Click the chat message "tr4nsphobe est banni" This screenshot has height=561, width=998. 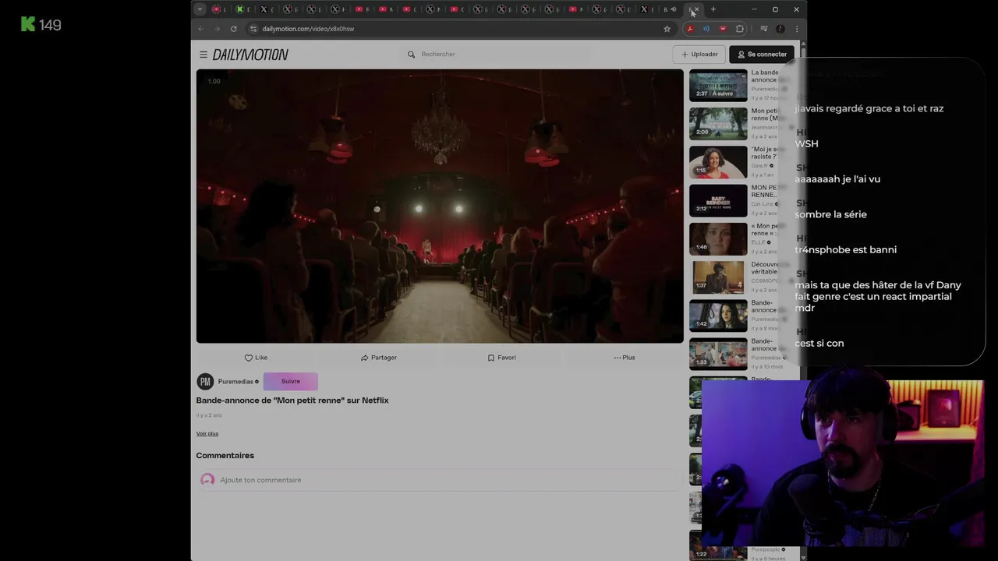(845, 250)
